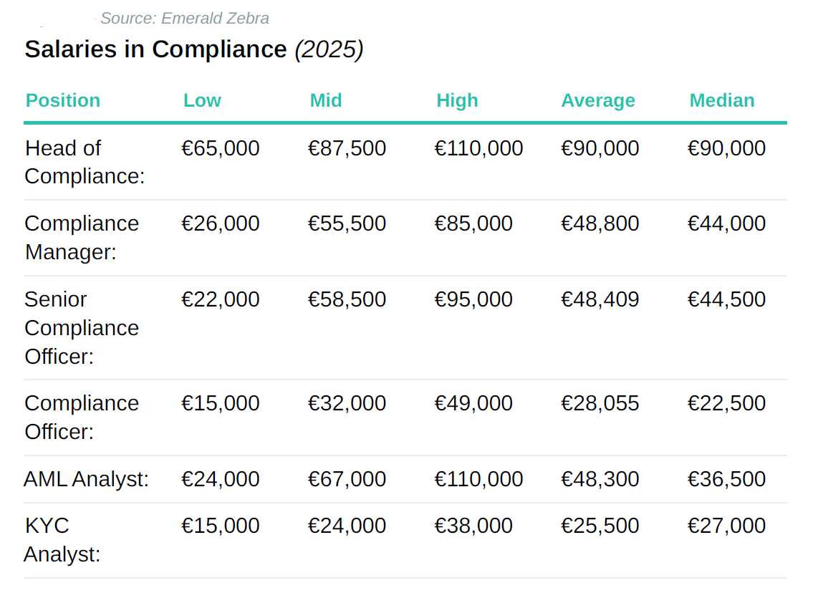Select KYC Analyst high value €38,000
The image size is (818, 598).
click(x=473, y=526)
